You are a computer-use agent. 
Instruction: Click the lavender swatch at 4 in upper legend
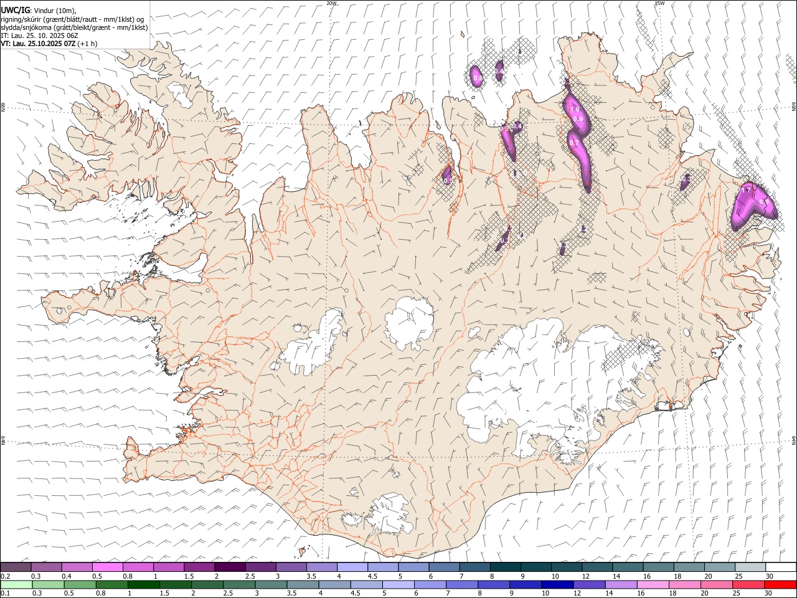click(x=352, y=567)
